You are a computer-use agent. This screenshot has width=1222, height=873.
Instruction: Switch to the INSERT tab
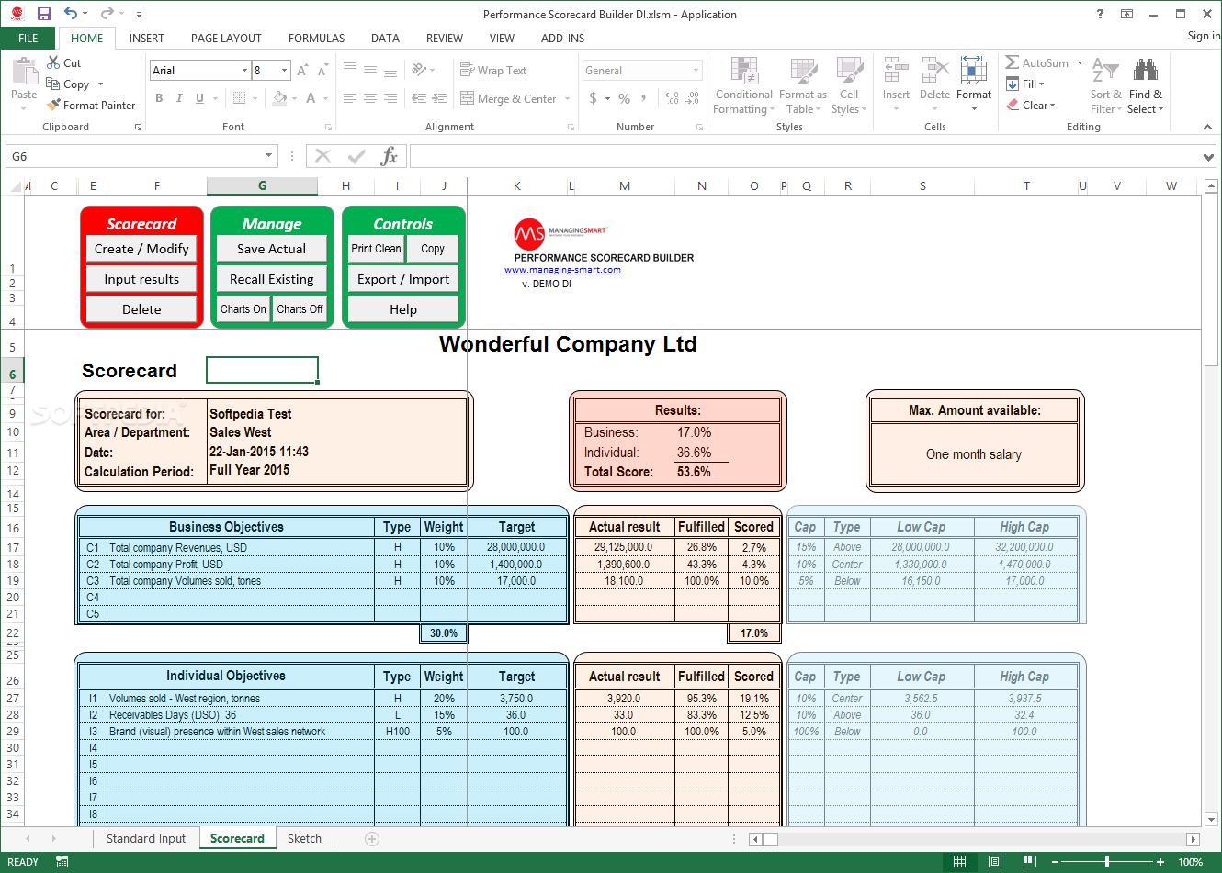point(147,38)
